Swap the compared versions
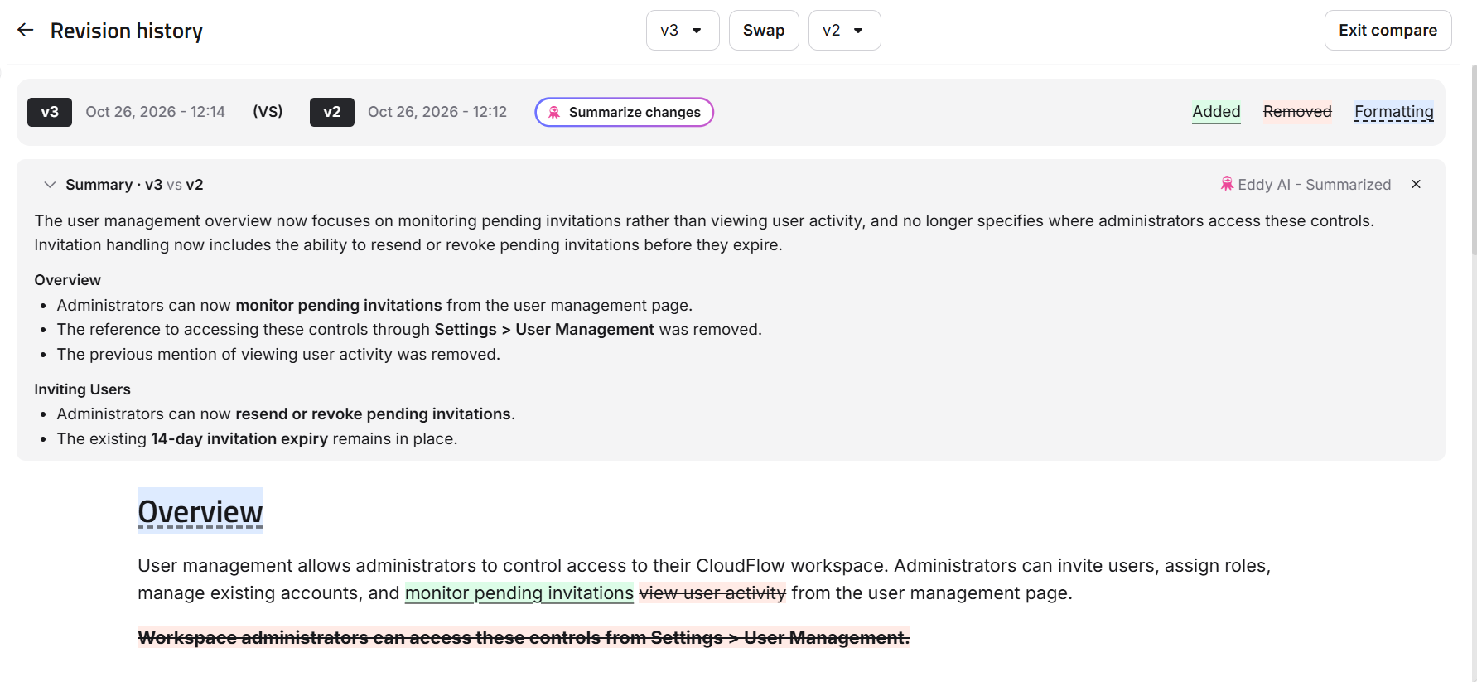Screen dimensions: 1477x682 [x=764, y=31]
